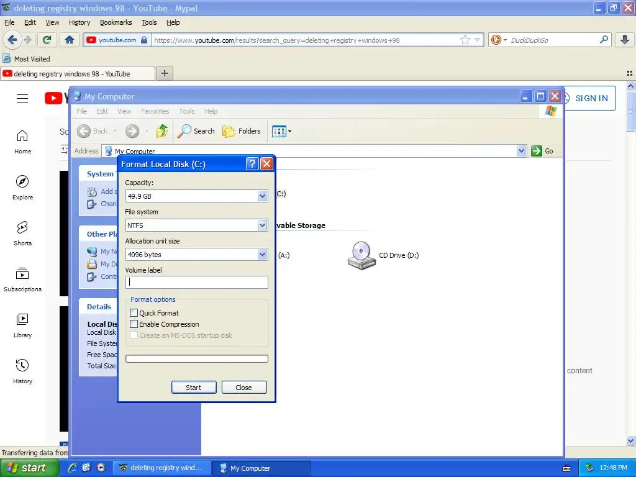The height and width of the screenshot is (477, 636).
Task: Open YouTube Shorts in the sidebar
Action: (x=23, y=234)
